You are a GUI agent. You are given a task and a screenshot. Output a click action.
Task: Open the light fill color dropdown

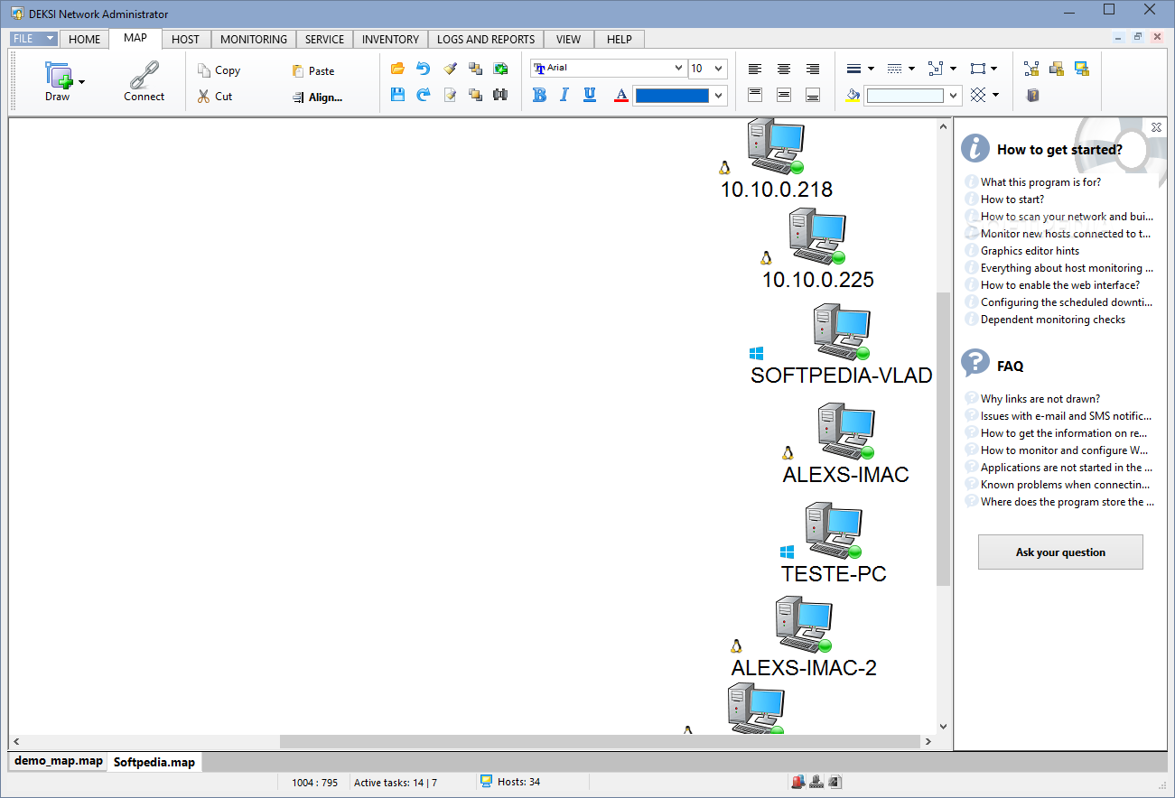[954, 96]
